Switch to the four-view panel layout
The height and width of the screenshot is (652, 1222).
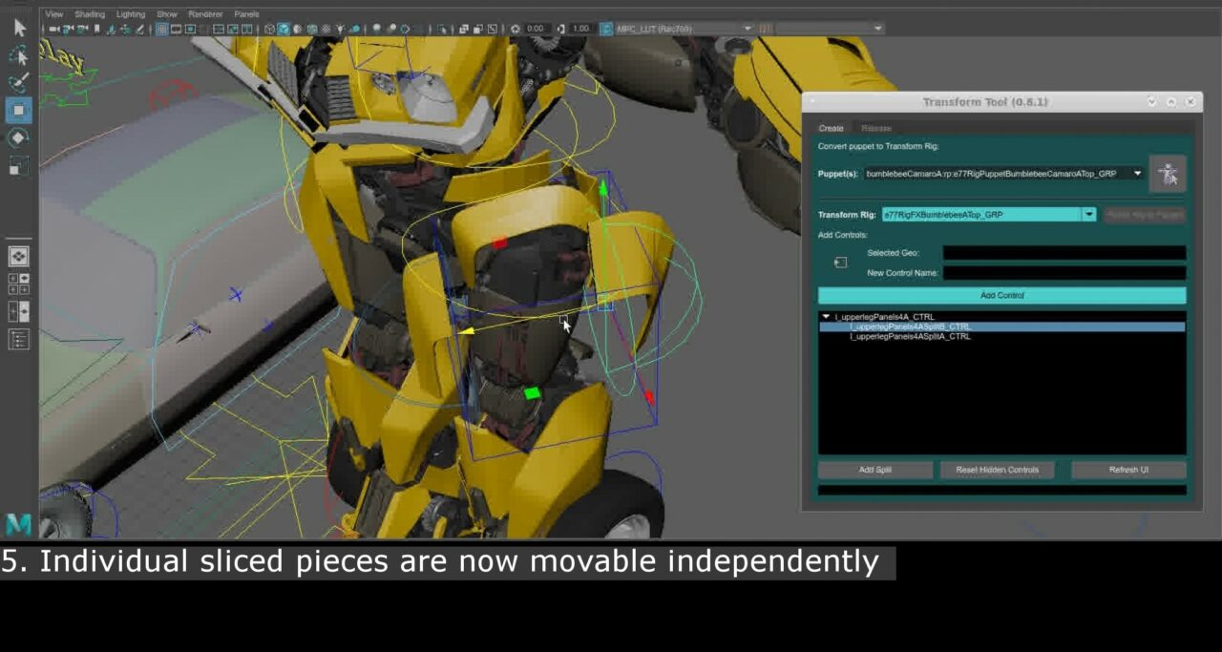(x=18, y=284)
